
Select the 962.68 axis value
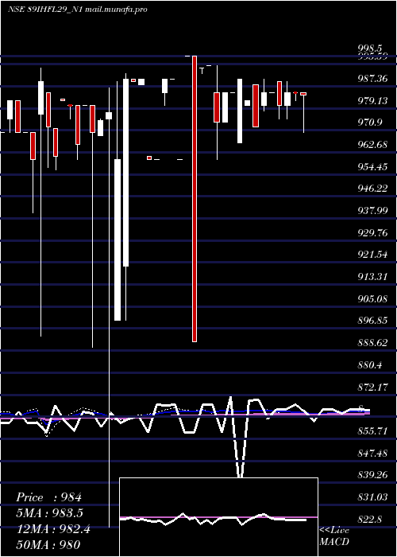372,145
